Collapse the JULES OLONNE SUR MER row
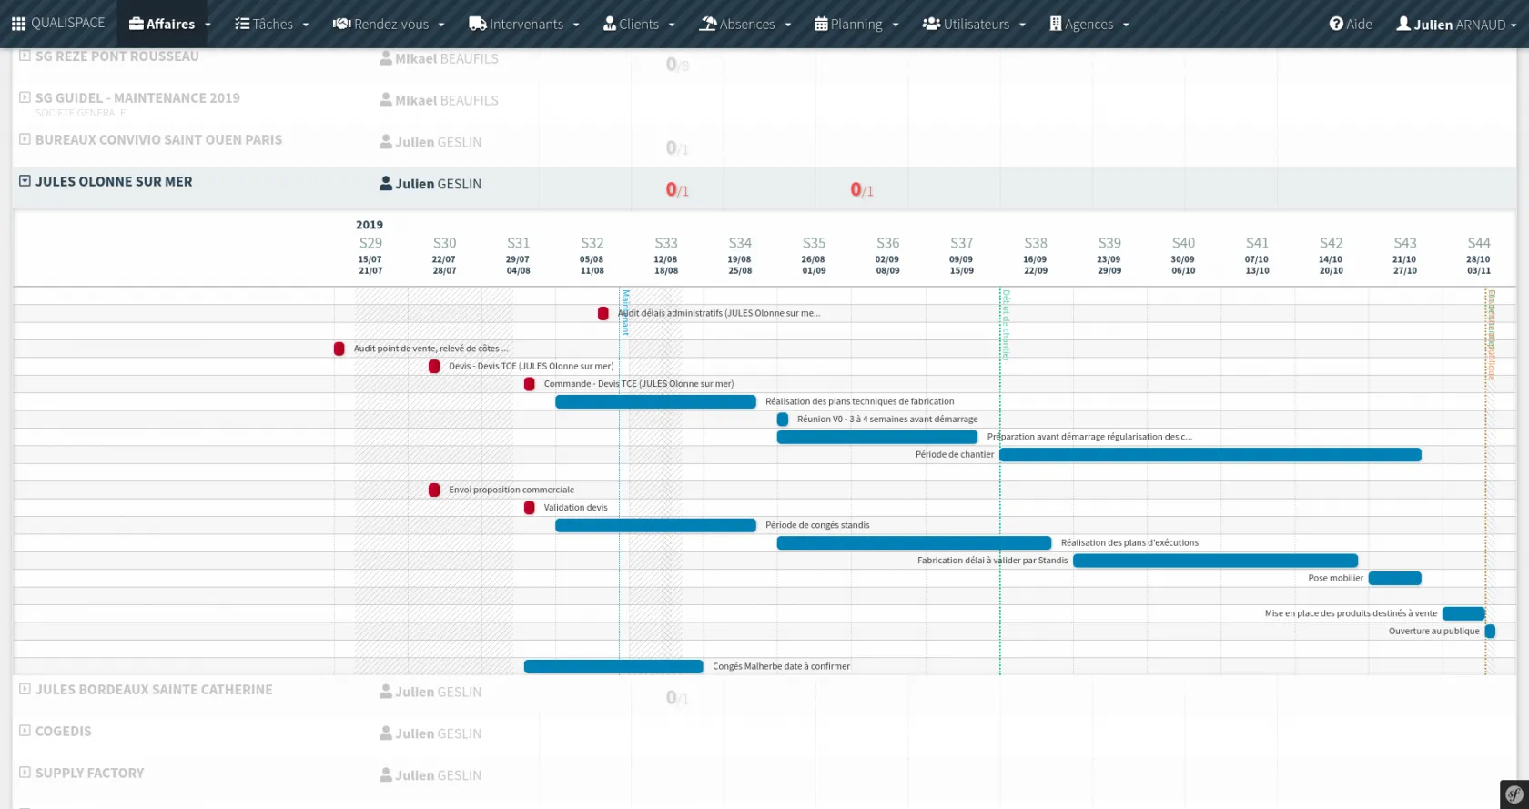1529x809 pixels. (x=25, y=181)
